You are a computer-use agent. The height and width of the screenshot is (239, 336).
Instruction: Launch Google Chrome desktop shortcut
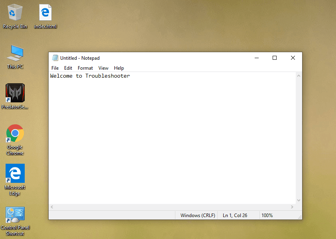click(x=15, y=133)
